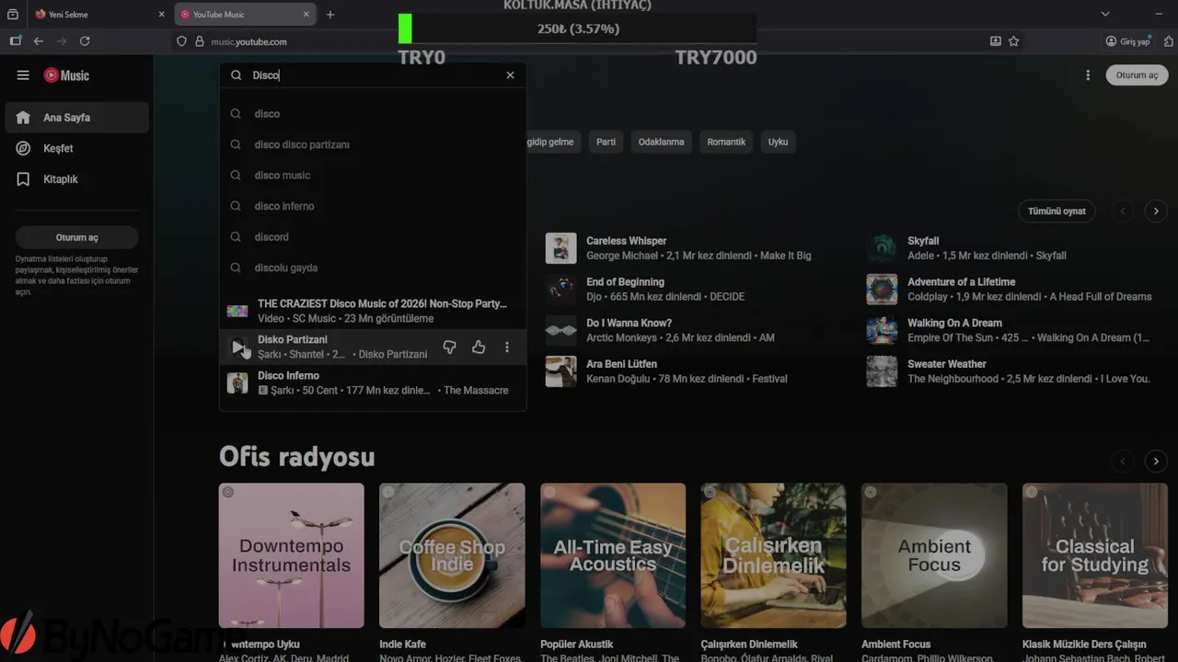Open End of Beginning song

625,282
